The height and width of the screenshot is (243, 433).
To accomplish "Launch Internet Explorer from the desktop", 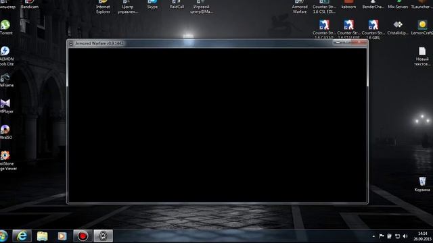I will [x=103, y=7].
